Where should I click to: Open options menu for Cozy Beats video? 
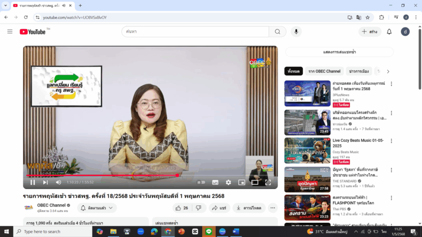(391, 141)
